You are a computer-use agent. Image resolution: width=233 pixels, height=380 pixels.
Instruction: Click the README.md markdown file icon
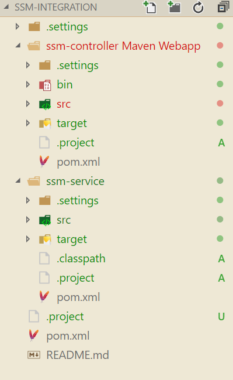click(x=34, y=355)
